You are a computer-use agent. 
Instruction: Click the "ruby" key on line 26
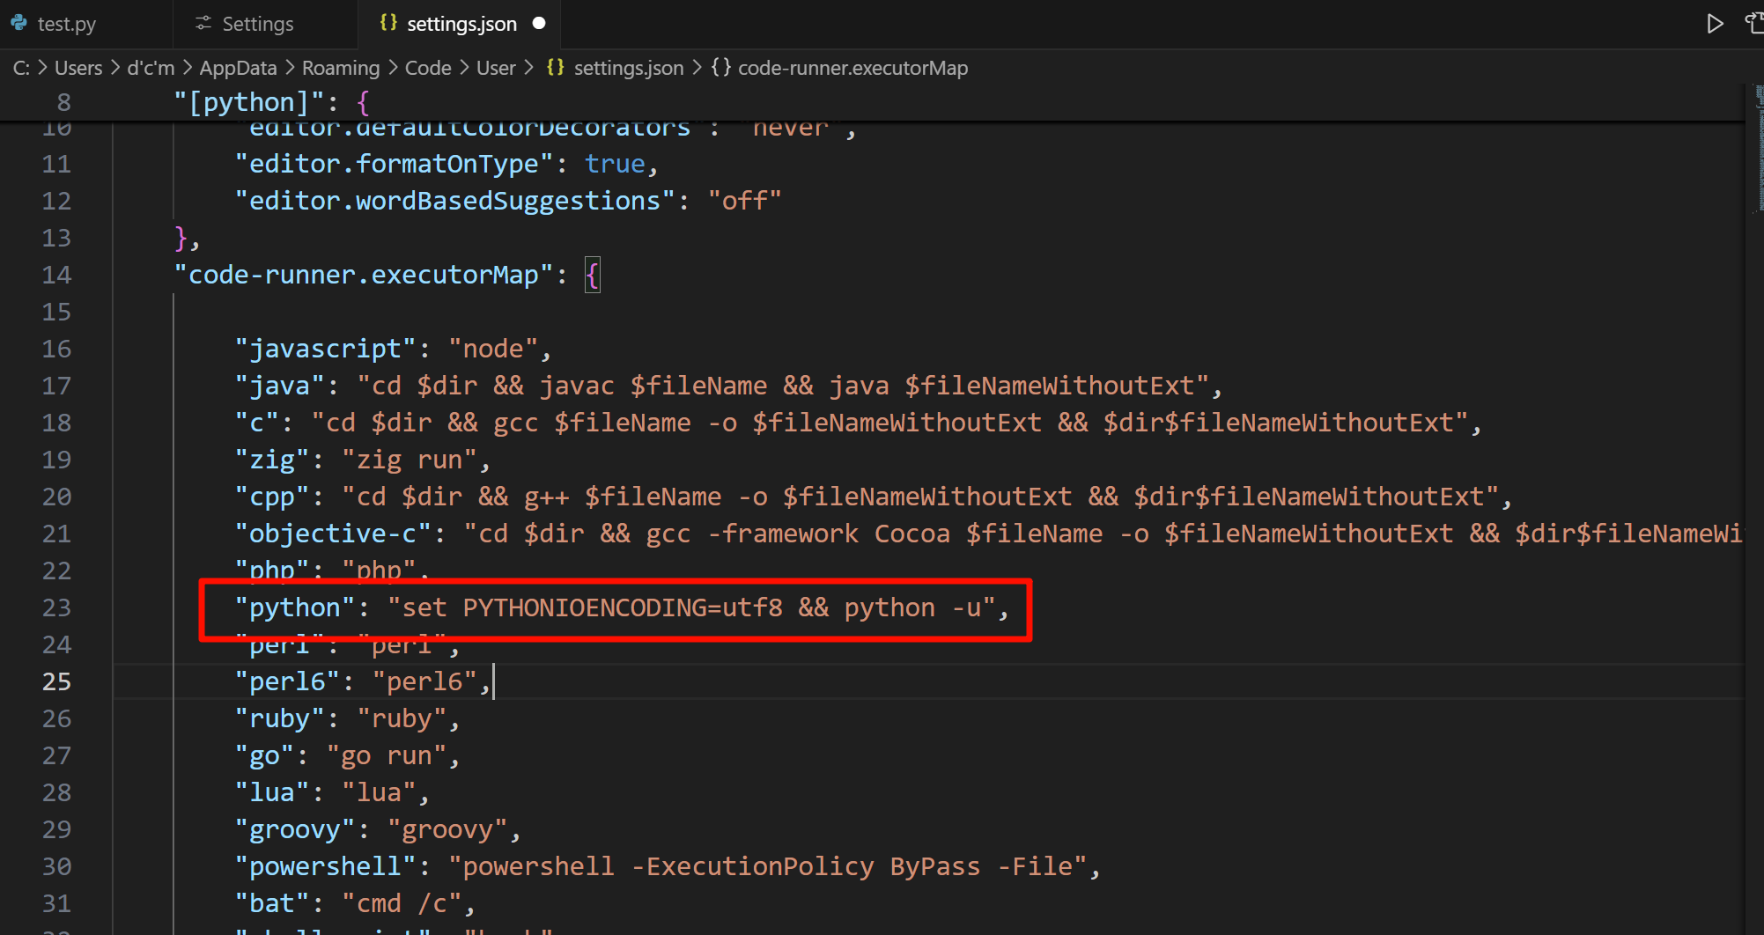click(279, 718)
